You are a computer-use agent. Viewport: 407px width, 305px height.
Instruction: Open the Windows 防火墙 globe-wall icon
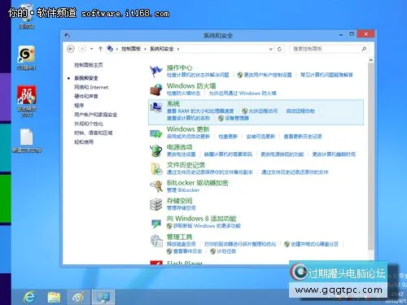(x=156, y=89)
